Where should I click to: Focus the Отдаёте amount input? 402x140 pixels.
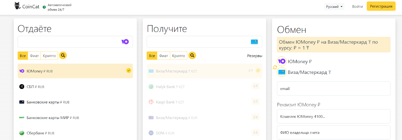click(75, 42)
